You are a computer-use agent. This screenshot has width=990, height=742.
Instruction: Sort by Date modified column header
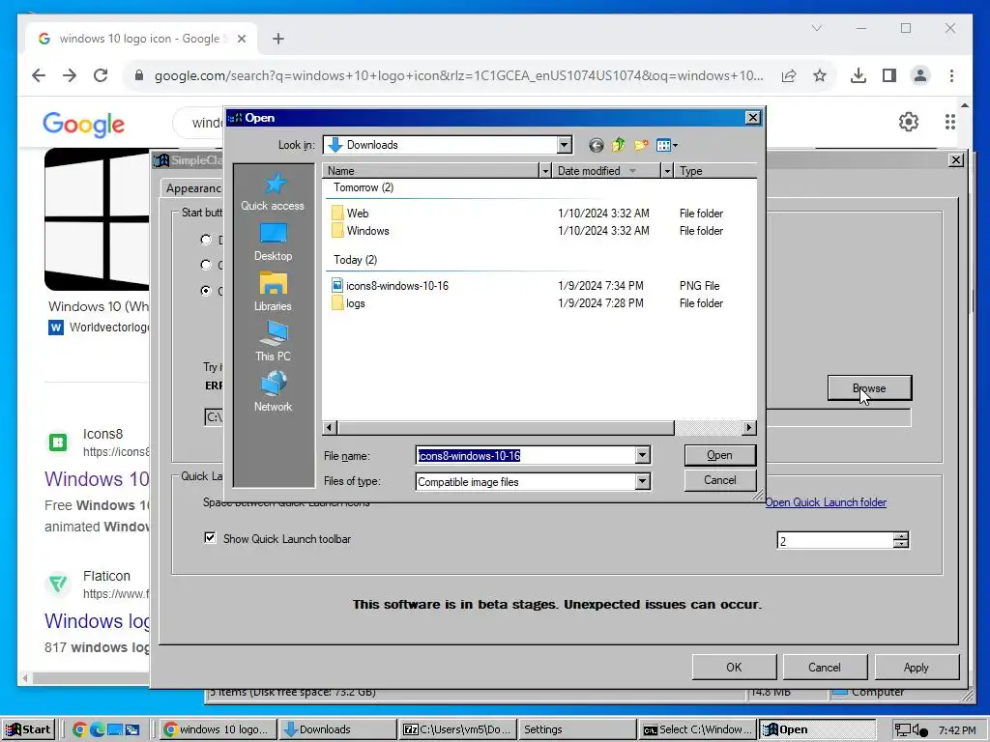coord(606,171)
